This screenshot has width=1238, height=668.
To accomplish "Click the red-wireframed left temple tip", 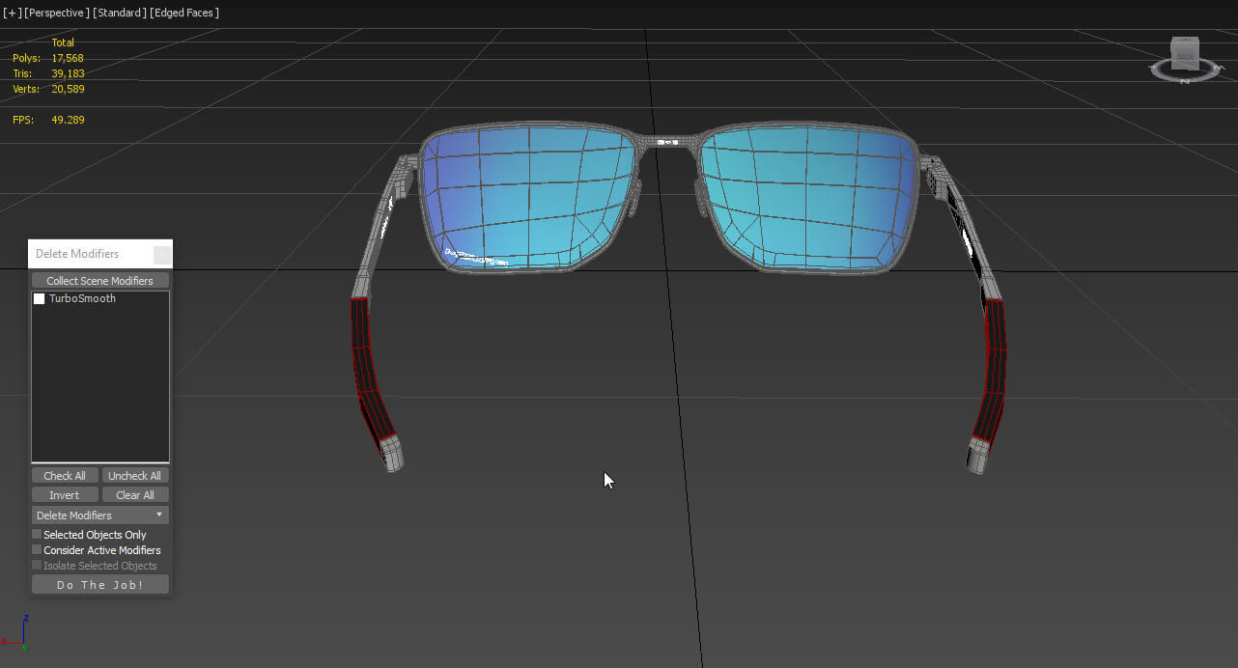I will 372,376.
